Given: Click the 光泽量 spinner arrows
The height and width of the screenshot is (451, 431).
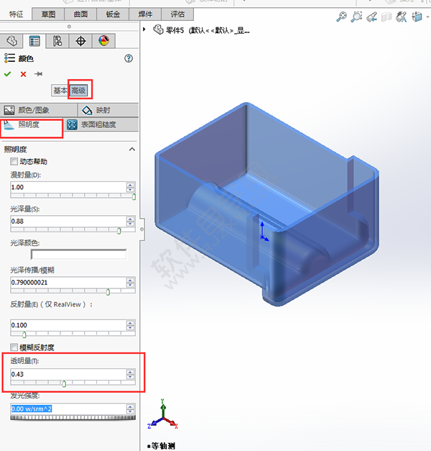Looking at the screenshot, I should 130,222.
